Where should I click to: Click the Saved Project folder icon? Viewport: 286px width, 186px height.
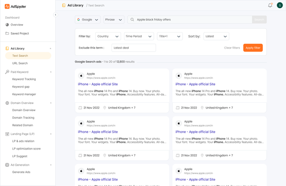tap(7, 33)
